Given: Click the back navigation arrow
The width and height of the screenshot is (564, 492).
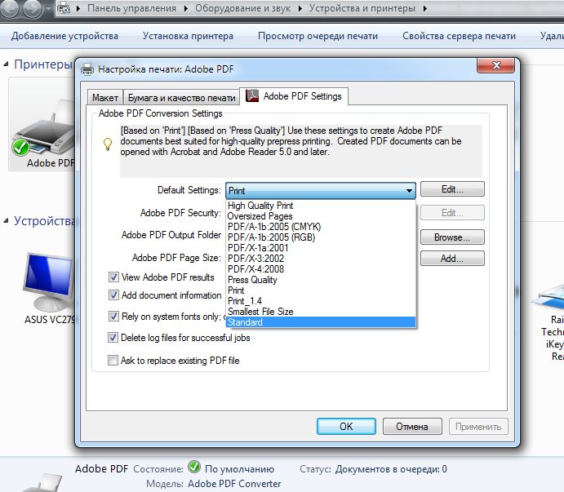Looking at the screenshot, I should pyautogui.click(x=9, y=9).
